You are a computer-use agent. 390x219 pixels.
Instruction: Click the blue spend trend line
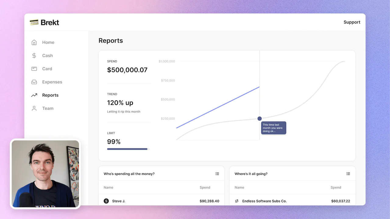tap(218, 107)
